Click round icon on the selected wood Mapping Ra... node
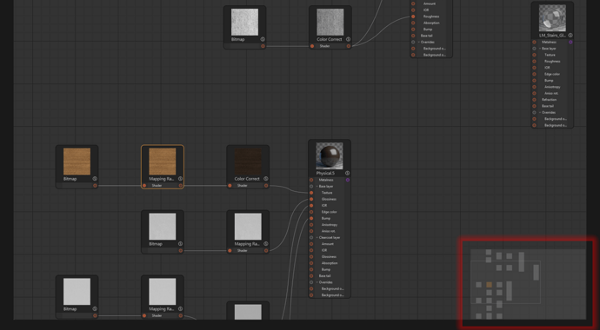600x330 pixels. [x=180, y=179]
